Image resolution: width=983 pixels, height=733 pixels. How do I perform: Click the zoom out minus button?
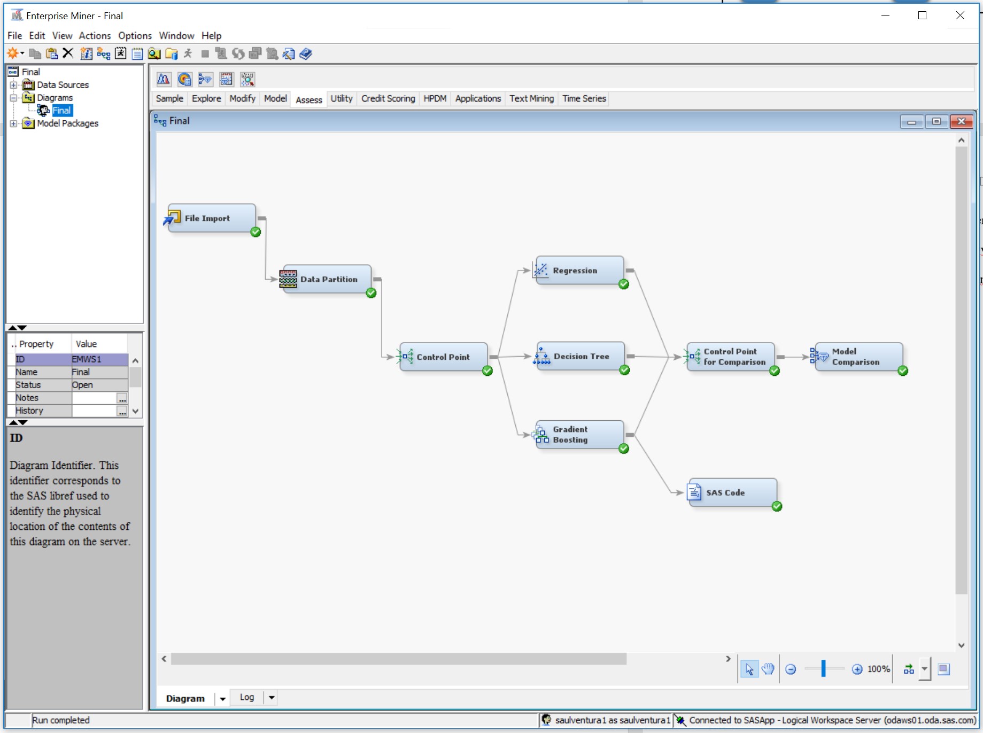(791, 669)
